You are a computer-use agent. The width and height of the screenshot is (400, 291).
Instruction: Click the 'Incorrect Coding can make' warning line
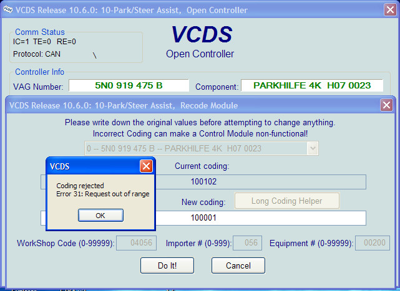click(200, 134)
